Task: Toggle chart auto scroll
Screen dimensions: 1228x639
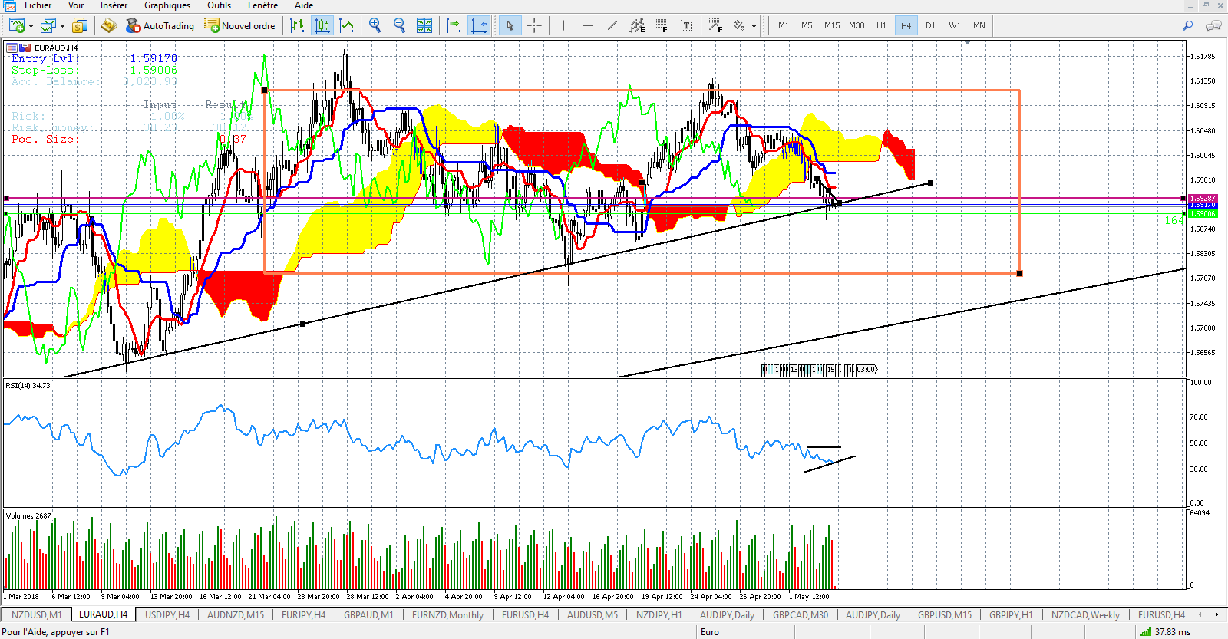Action: (454, 25)
